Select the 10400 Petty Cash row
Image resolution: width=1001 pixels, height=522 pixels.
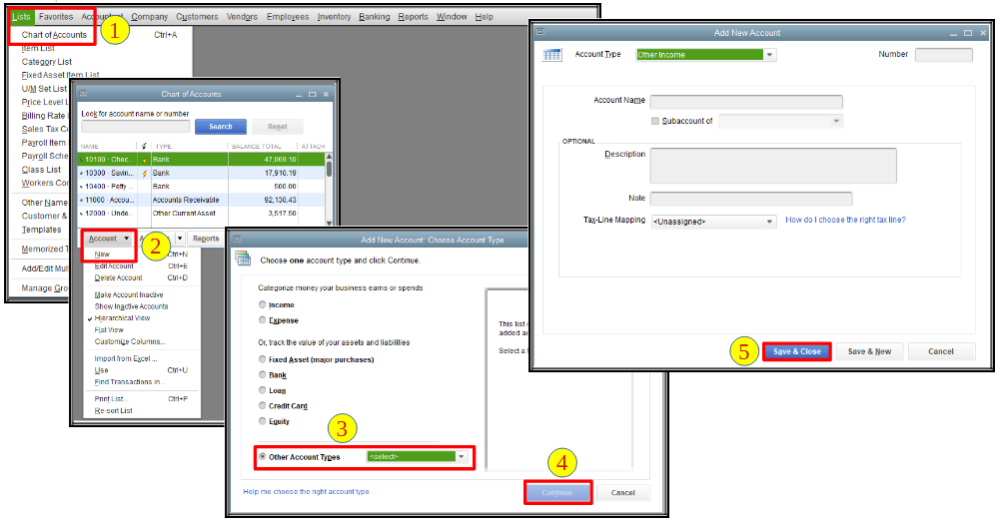[x=201, y=187]
